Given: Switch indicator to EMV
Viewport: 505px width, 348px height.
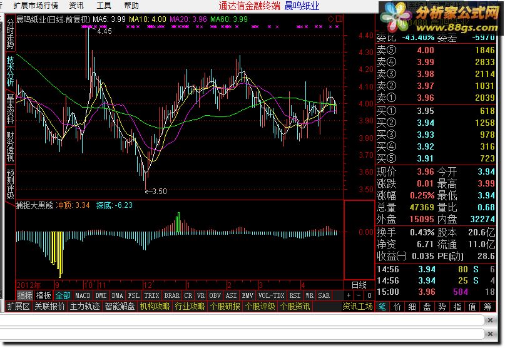Looking at the screenshot, I should [x=247, y=295].
